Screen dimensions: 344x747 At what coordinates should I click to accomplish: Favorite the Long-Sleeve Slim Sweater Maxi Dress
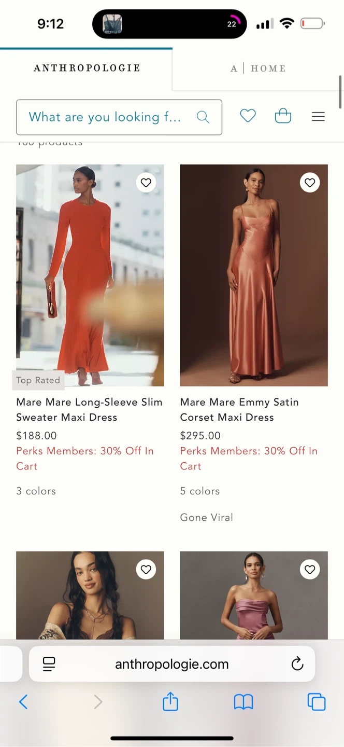(146, 183)
